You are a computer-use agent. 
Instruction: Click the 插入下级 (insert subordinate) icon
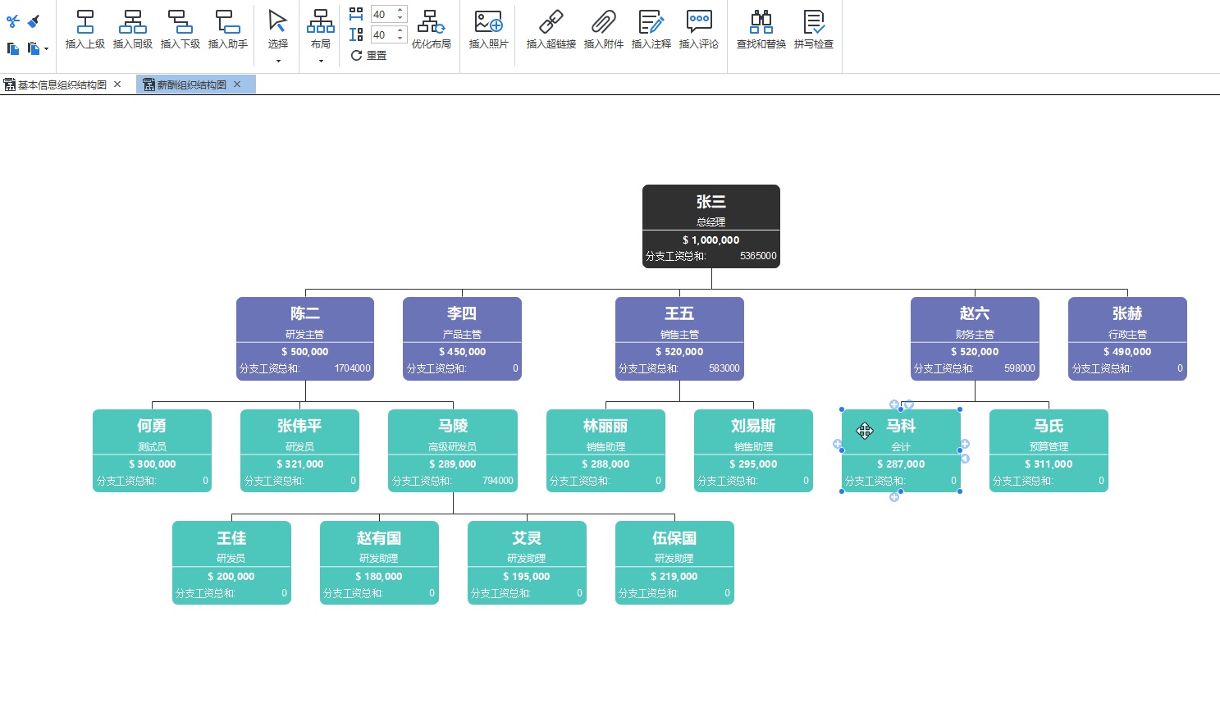(x=180, y=21)
